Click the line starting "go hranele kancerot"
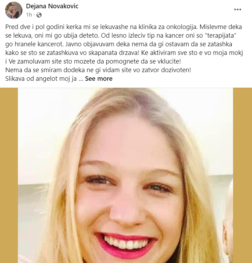Viewport: 252px width, 263px height. point(119,44)
